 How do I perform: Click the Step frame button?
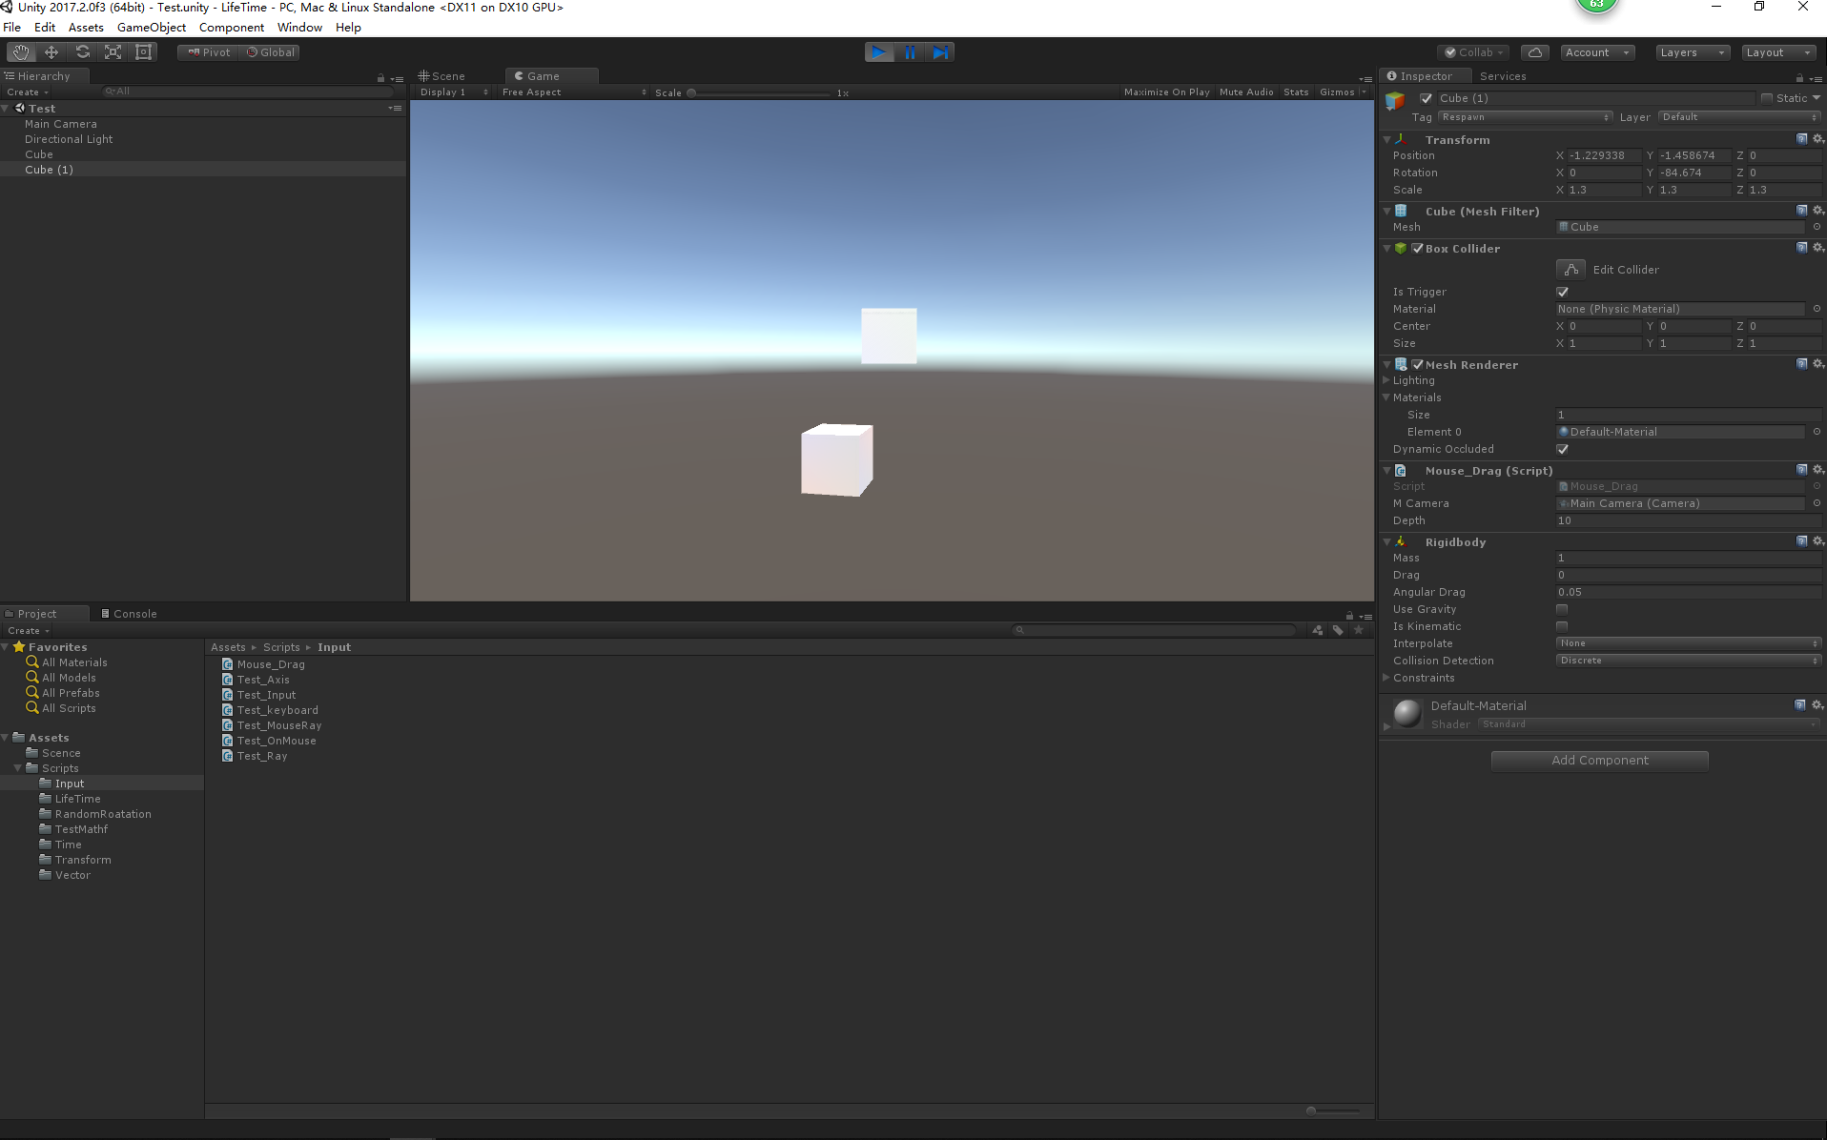point(941,52)
